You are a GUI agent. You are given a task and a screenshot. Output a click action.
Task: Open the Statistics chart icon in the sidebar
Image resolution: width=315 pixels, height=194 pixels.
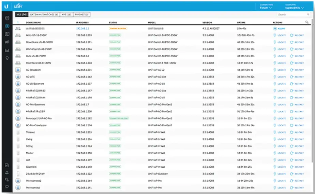[7, 50]
